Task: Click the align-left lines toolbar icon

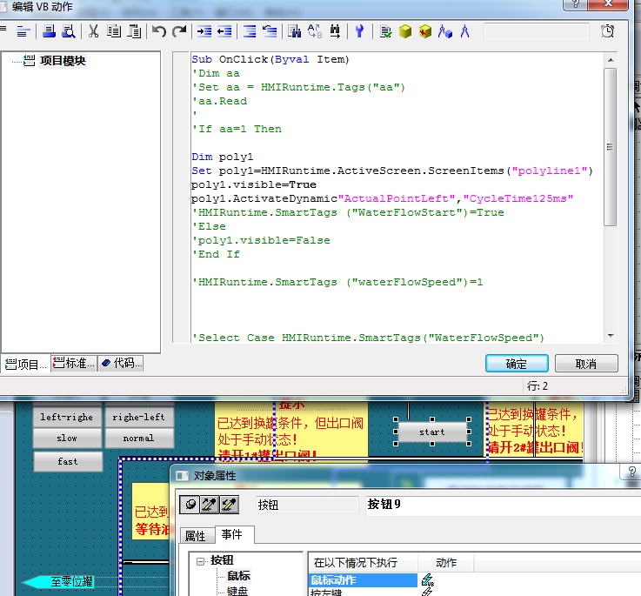Action: [x=23, y=31]
